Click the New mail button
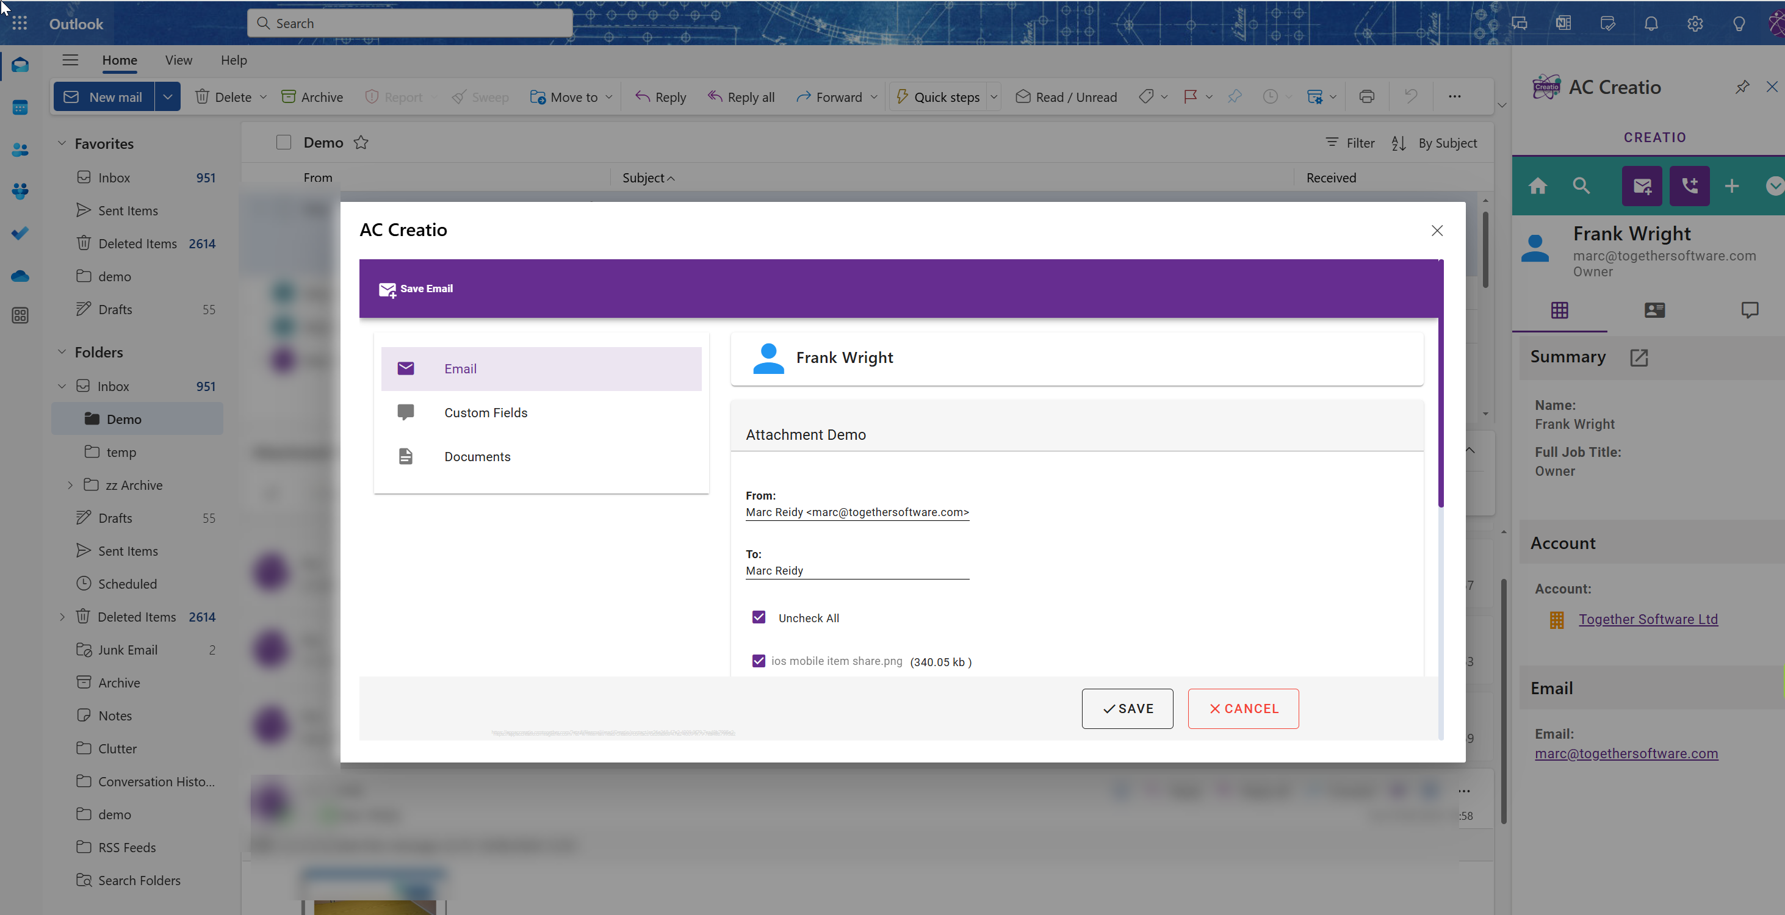This screenshot has width=1785, height=915. point(104,97)
